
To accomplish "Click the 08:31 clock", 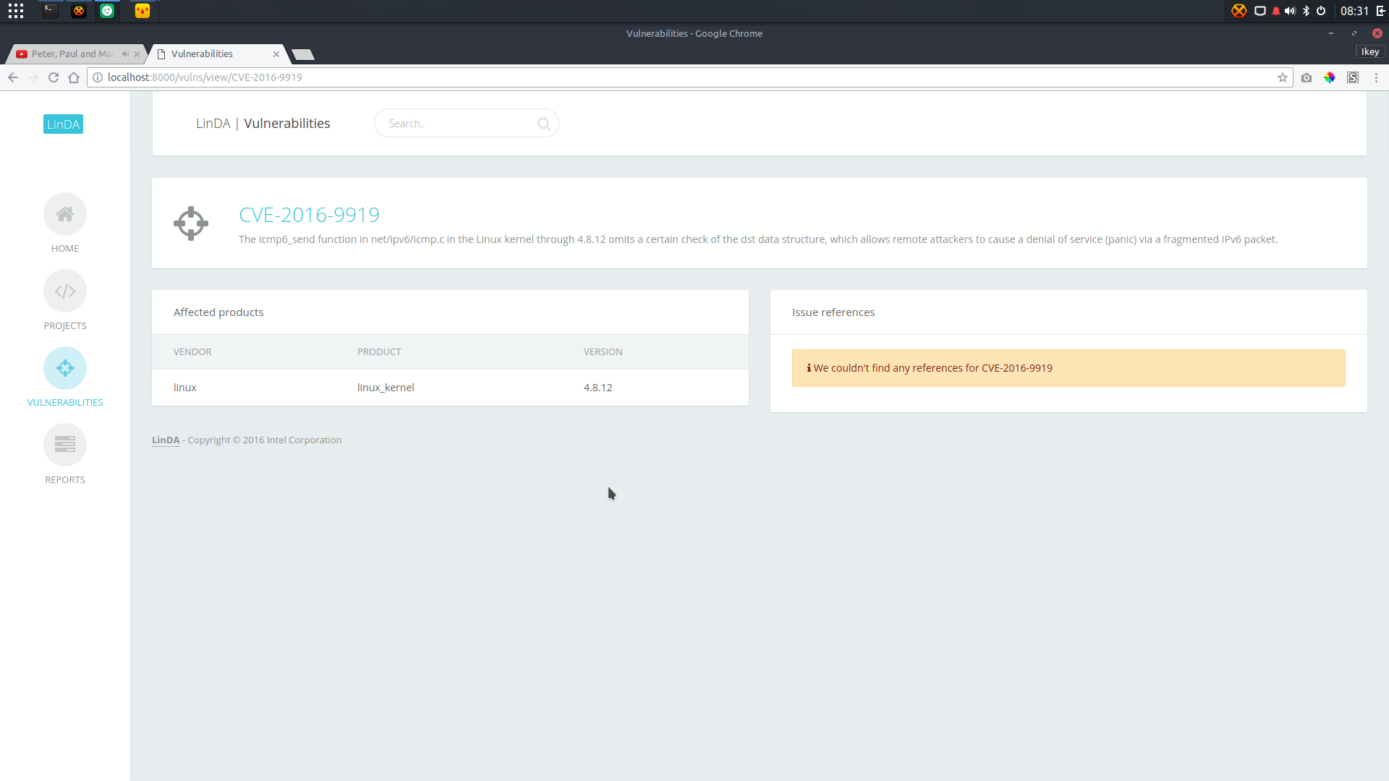I will 1354,11.
